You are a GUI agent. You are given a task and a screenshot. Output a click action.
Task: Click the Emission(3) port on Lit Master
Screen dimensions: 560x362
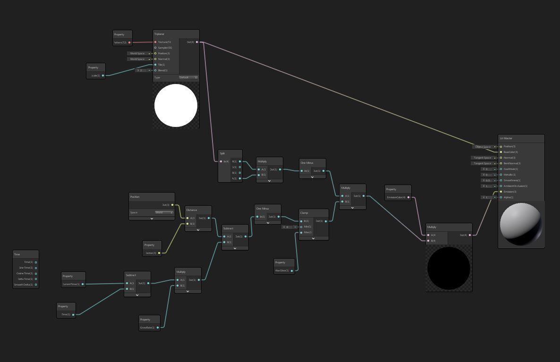pyautogui.click(x=501, y=192)
